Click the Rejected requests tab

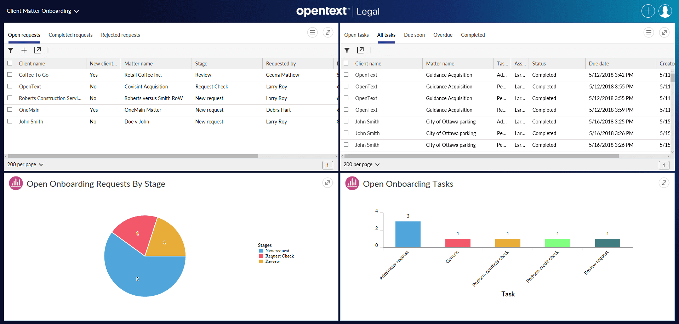[x=120, y=35]
